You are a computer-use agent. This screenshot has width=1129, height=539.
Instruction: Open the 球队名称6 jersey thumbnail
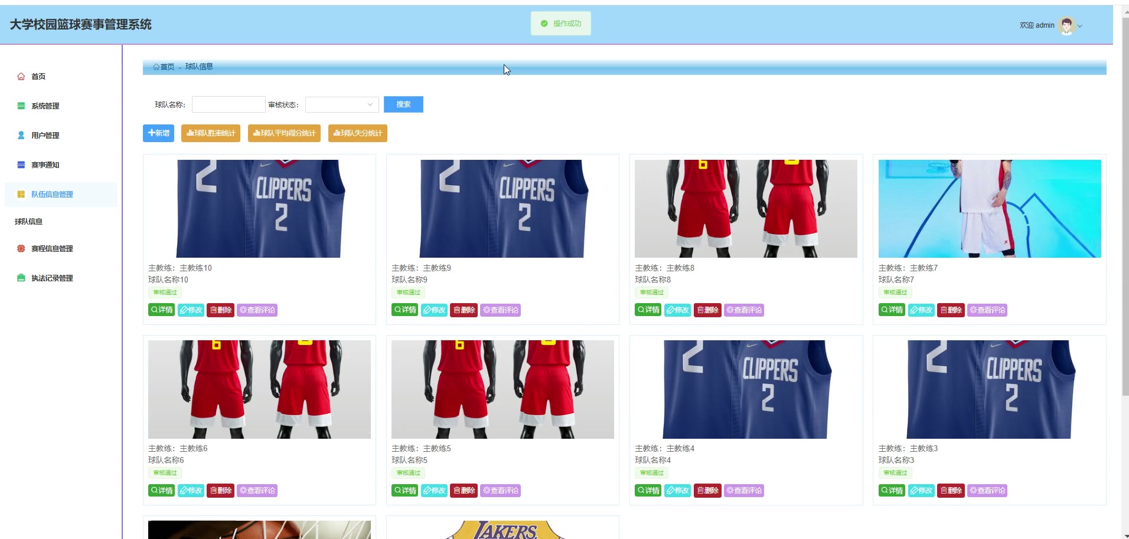click(259, 389)
